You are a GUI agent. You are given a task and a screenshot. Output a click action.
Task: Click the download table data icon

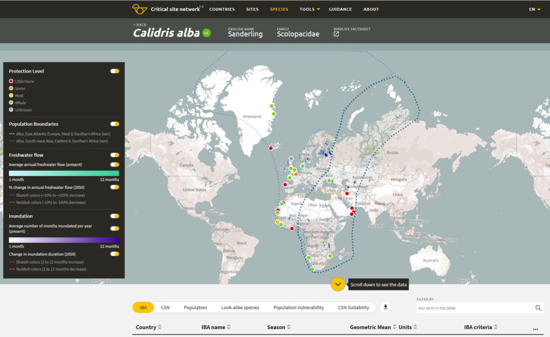click(x=386, y=307)
